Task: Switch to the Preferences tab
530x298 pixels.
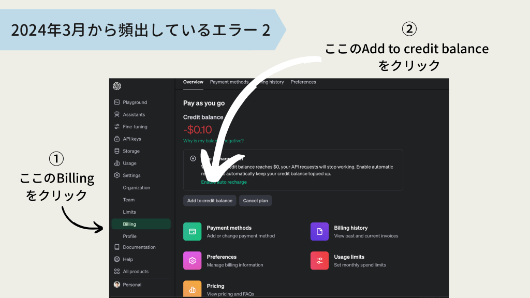Action: [303, 82]
